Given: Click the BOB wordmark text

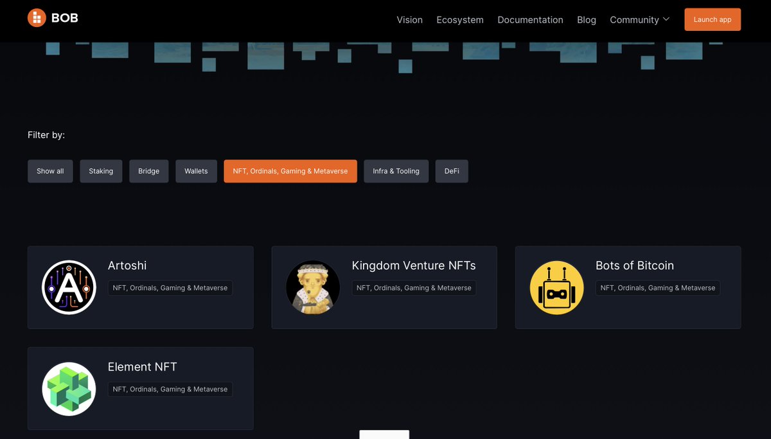Looking at the screenshot, I should [x=65, y=18].
